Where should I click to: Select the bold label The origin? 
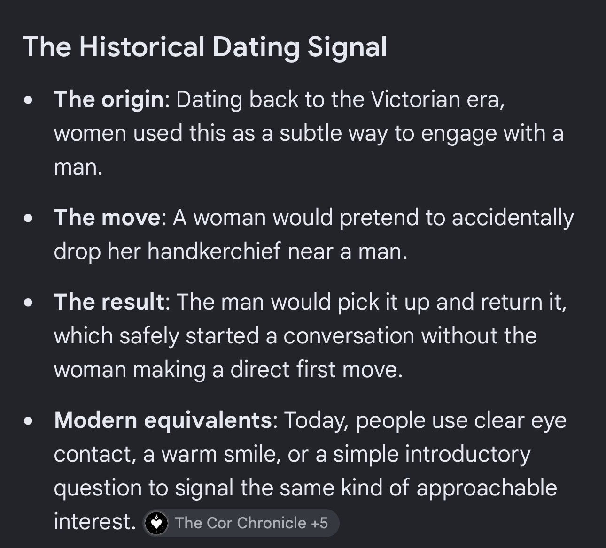click(x=109, y=100)
